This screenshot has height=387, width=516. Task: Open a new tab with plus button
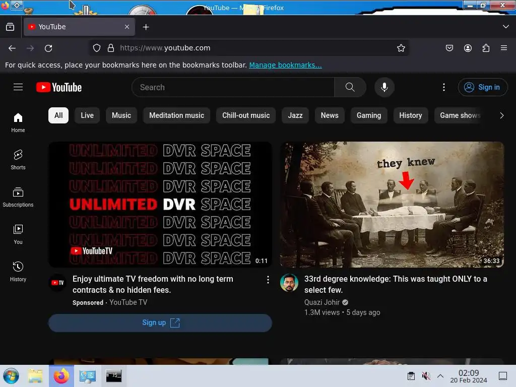pos(146,27)
